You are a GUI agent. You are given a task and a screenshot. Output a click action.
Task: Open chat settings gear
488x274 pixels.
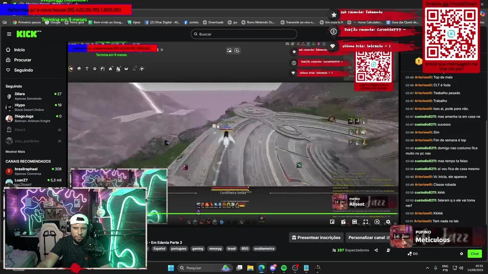(461, 254)
